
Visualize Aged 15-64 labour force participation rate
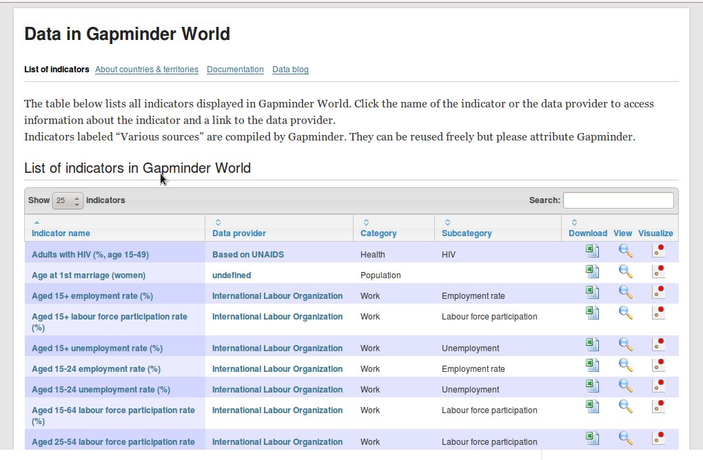point(658,407)
